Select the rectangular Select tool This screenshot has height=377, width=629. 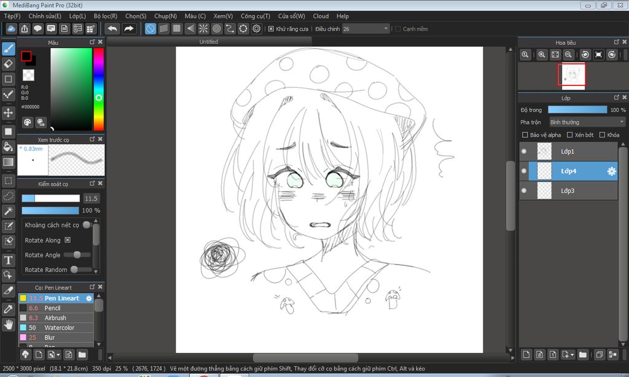point(9,181)
